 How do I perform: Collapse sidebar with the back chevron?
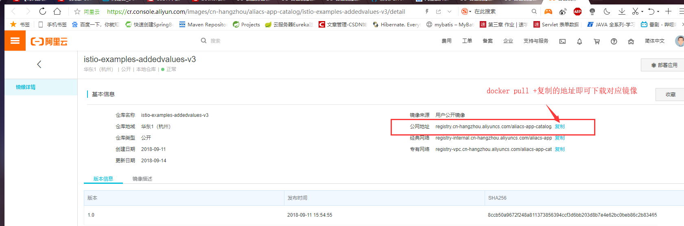(39, 64)
